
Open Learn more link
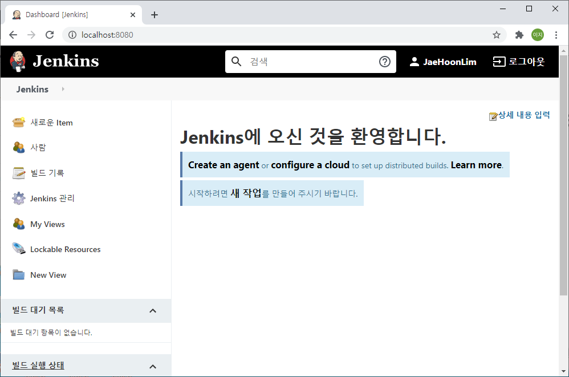click(476, 165)
